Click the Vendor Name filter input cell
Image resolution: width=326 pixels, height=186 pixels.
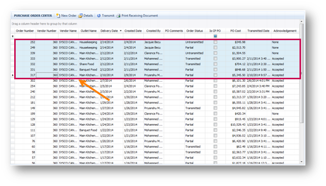pos(69,36)
